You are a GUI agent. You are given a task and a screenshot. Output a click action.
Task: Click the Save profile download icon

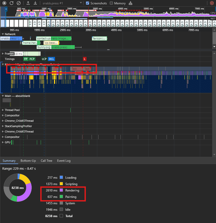(35, 3)
